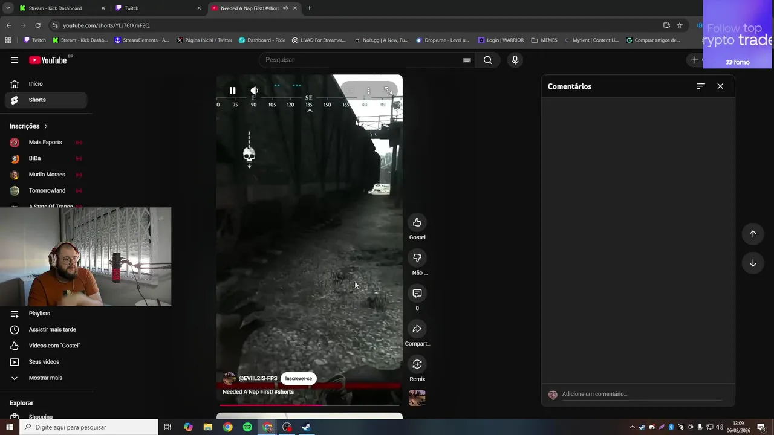Image resolution: width=774 pixels, height=435 pixels.
Task: Open the Discord tray icon
Action: (652, 427)
